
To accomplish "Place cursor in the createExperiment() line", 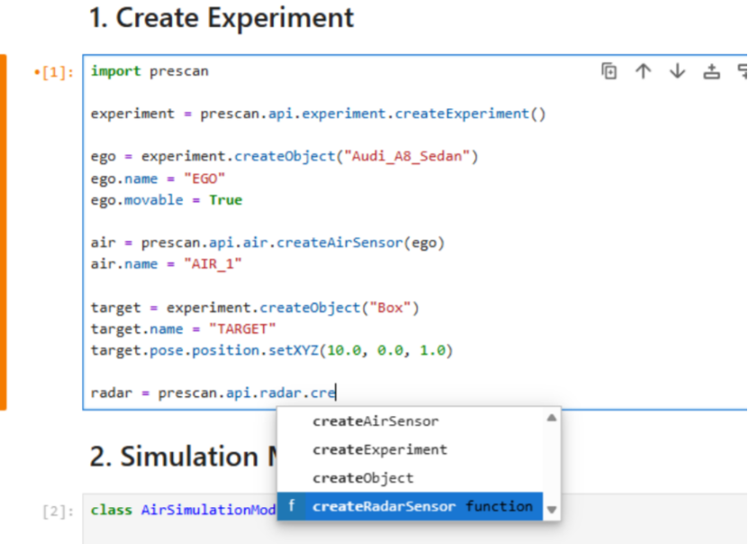I will [318, 114].
